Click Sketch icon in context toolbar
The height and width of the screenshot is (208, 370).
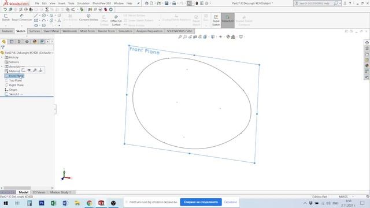(23, 70)
